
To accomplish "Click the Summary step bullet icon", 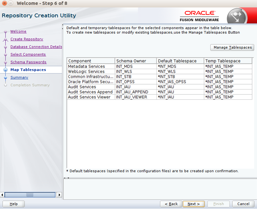I will (x=5, y=77).
